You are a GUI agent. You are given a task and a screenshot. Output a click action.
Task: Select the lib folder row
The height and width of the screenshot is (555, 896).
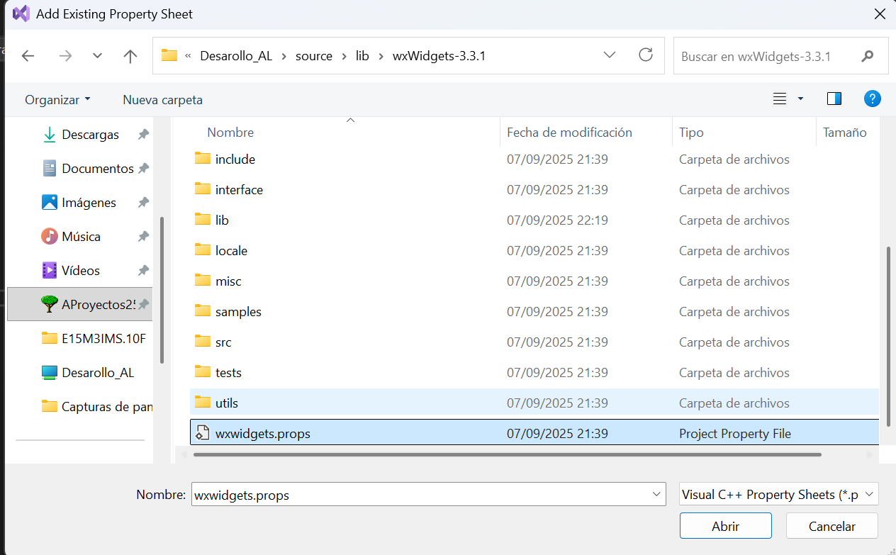(534, 220)
